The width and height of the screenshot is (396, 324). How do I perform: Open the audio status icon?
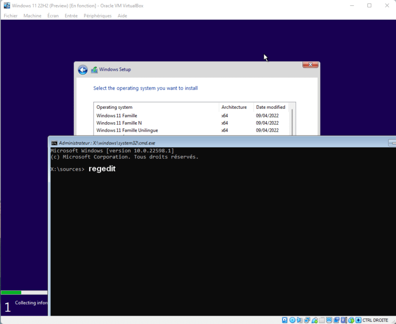(x=299, y=320)
